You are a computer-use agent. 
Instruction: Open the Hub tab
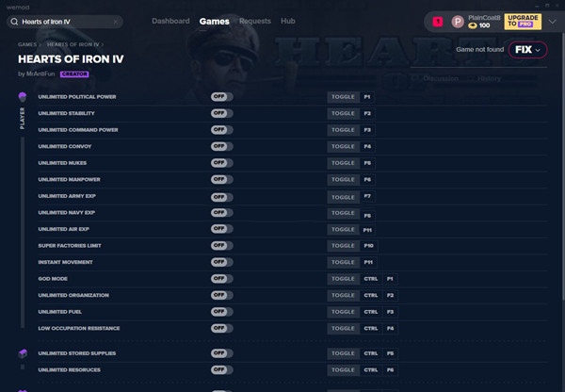(287, 21)
